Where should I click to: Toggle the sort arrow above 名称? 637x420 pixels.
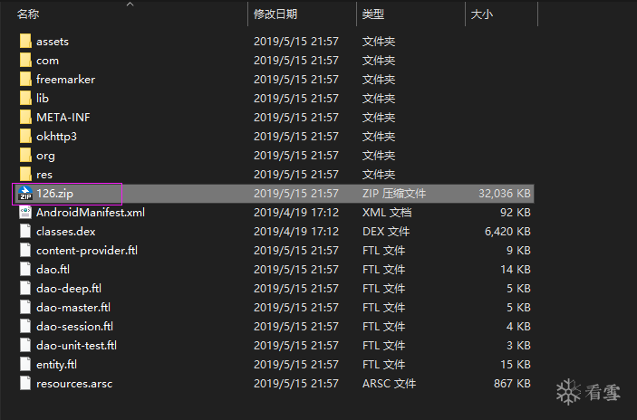point(130,5)
